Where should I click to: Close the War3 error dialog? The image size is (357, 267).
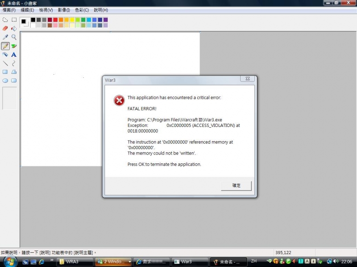click(x=248, y=79)
